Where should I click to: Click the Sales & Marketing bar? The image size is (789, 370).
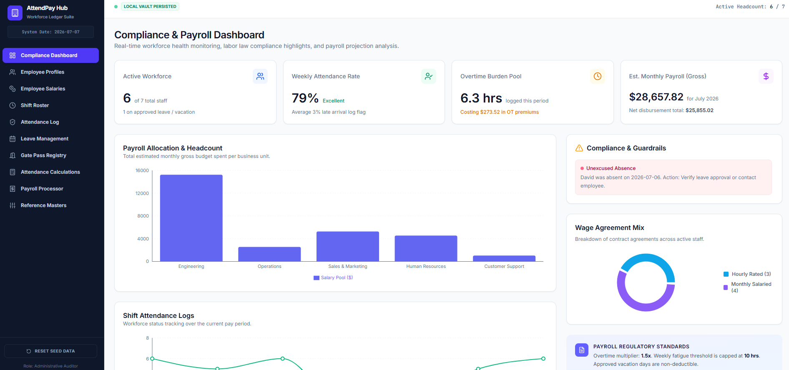[348, 246]
